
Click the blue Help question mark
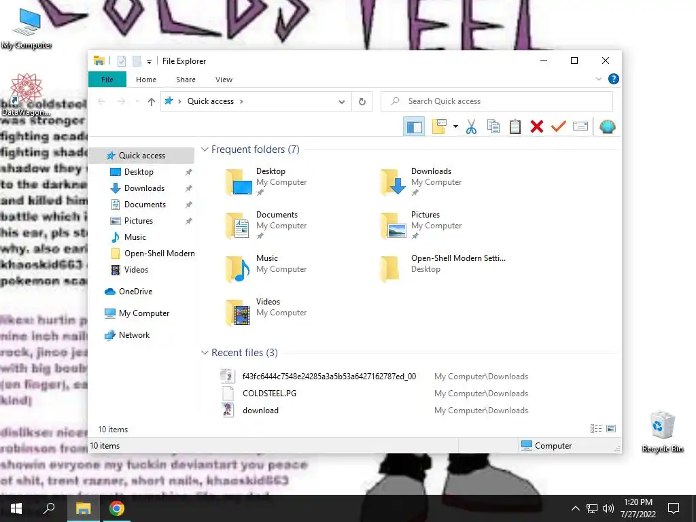[x=614, y=79]
